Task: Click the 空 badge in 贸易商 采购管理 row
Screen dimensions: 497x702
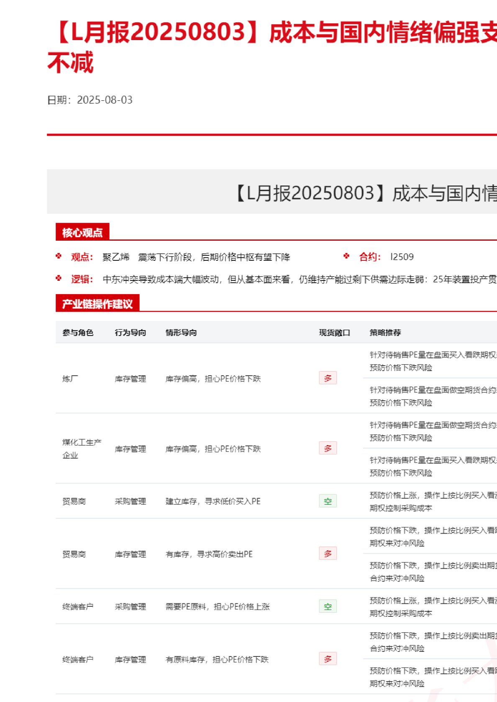Action: point(328,501)
